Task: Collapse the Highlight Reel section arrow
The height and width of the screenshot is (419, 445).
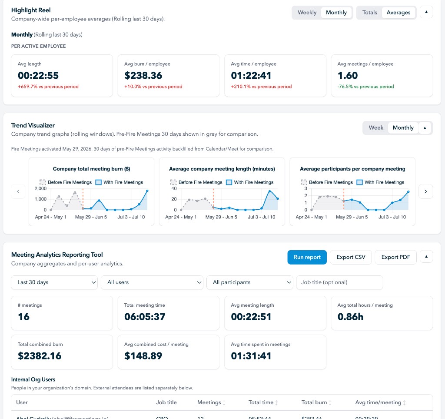Action: [x=426, y=12]
